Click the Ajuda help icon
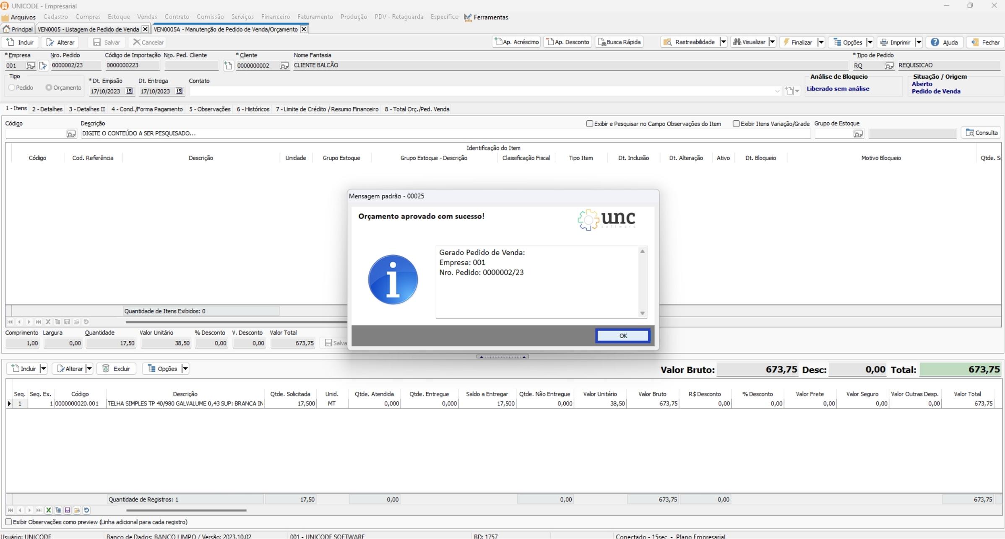The height and width of the screenshot is (539, 1005). 935,42
